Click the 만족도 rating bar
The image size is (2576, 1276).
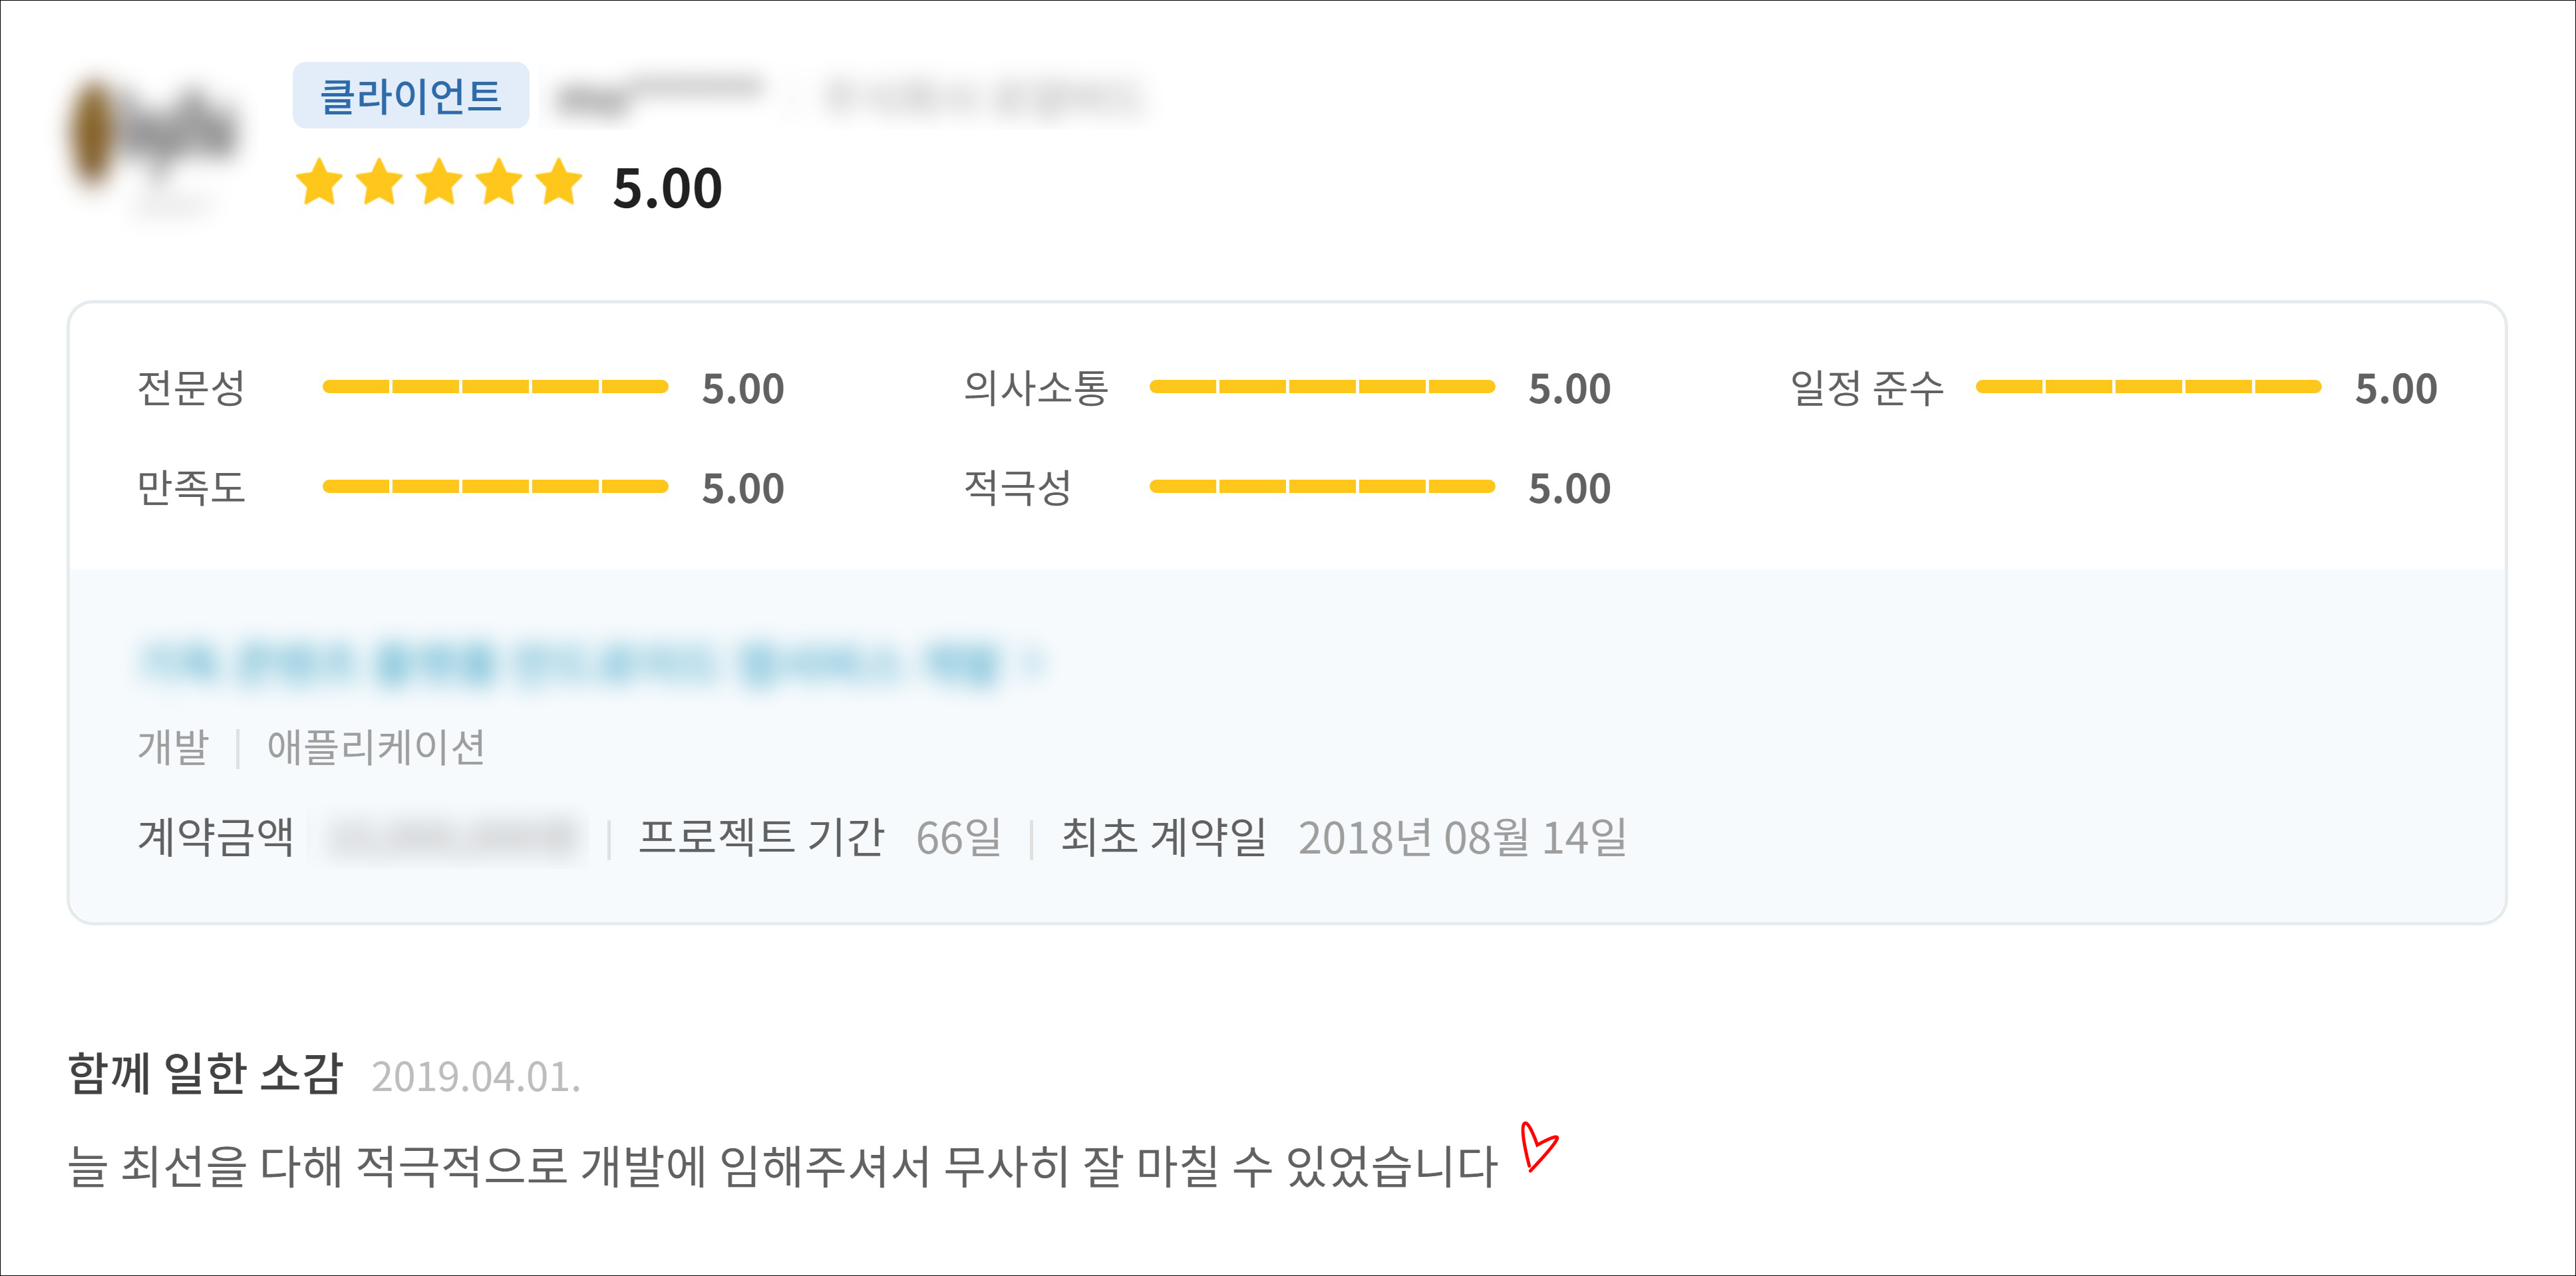(495, 487)
